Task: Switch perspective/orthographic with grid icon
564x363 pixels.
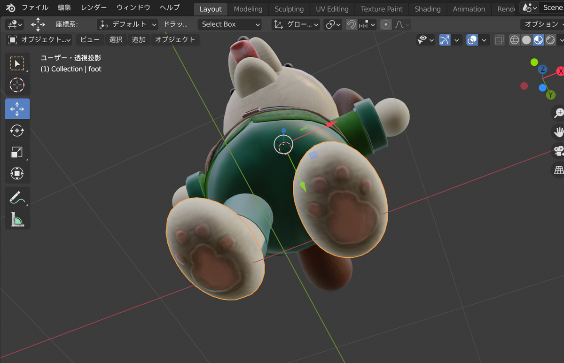Action: pyautogui.click(x=559, y=170)
